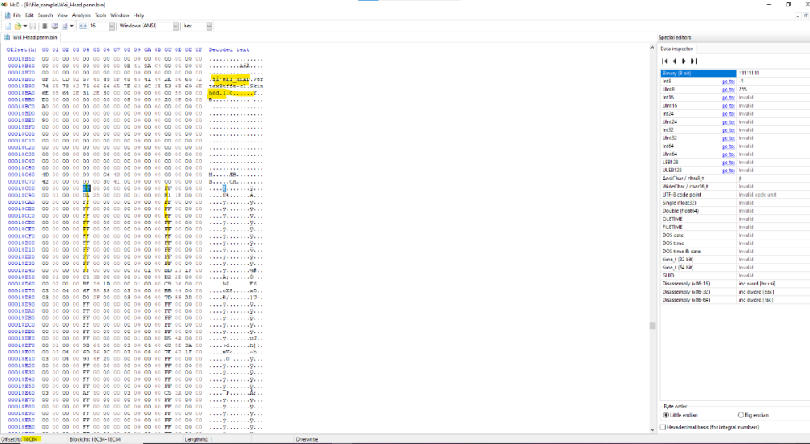Screen dimensions: 810x444
Task: Click the vertical scrollbar thumb of hex view
Action: click(x=652, y=325)
